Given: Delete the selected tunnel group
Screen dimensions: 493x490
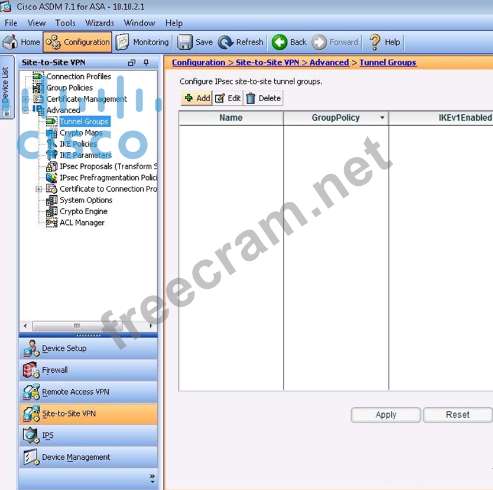Looking at the screenshot, I should (x=263, y=98).
